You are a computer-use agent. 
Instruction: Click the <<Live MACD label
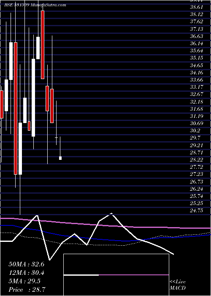[178, 285]
